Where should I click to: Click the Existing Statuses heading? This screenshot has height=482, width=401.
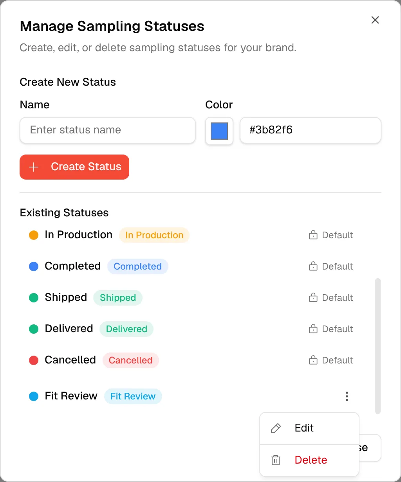coord(64,213)
